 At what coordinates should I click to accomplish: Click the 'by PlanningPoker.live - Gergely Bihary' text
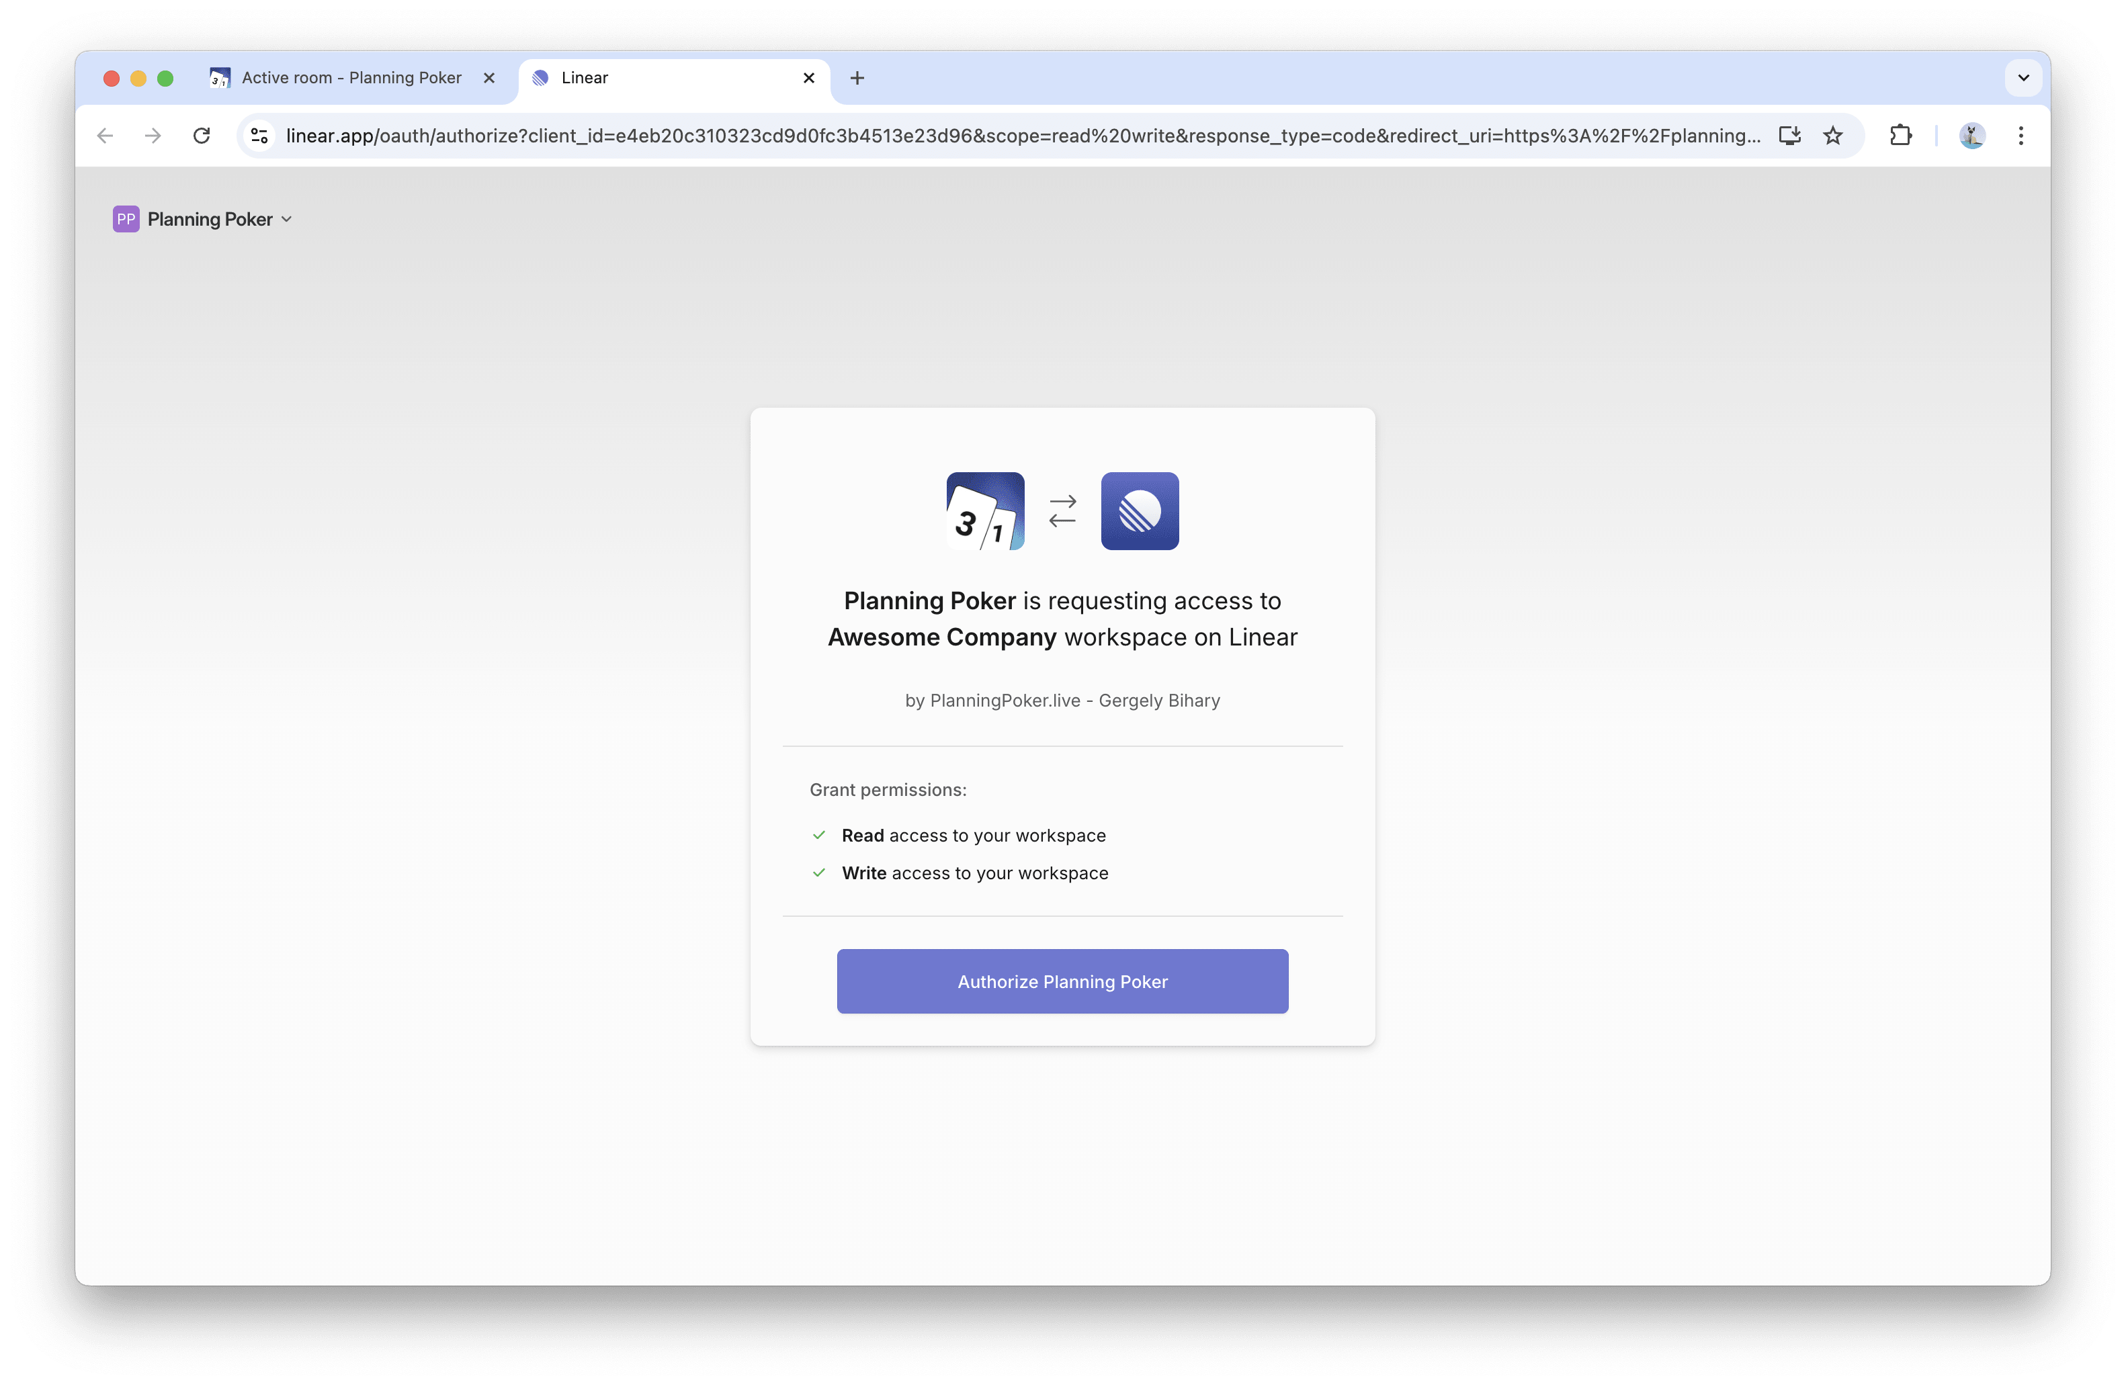tap(1062, 700)
